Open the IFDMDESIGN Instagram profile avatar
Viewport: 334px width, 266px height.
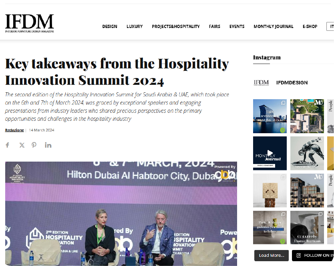261,82
